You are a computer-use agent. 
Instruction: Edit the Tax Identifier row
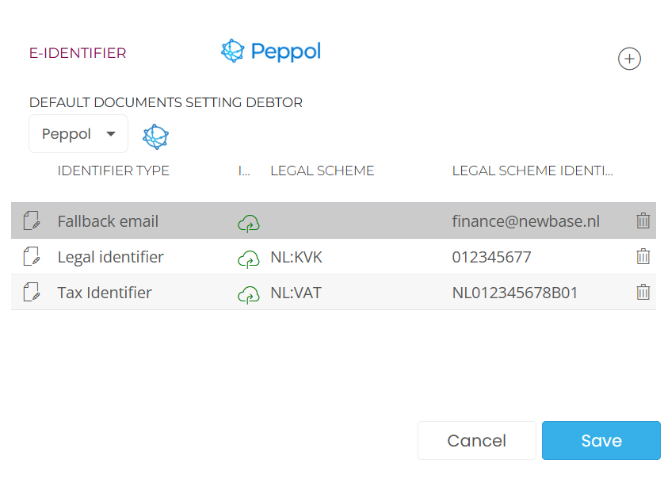32,293
